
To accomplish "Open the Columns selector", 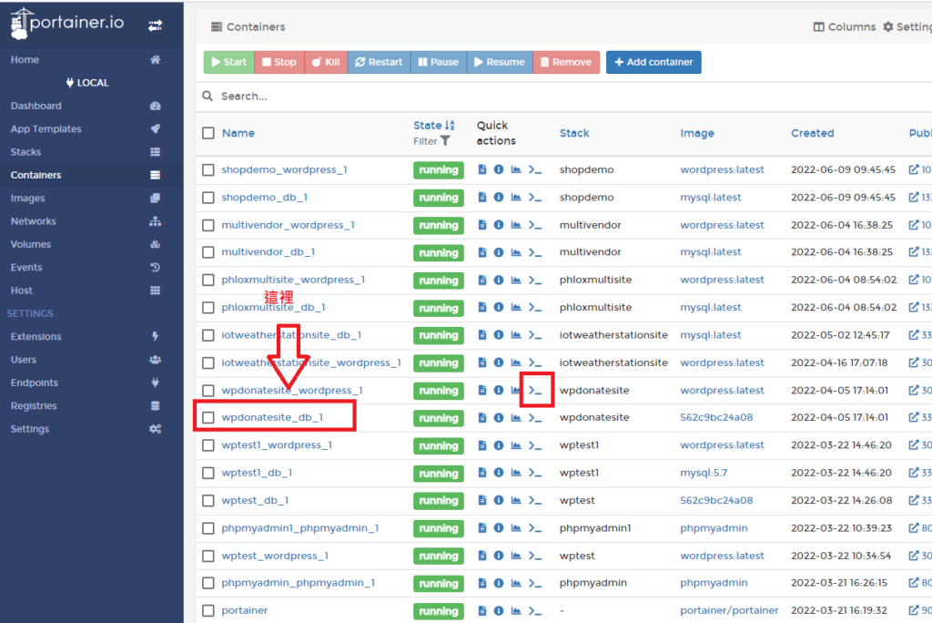I will coord(844,27).
